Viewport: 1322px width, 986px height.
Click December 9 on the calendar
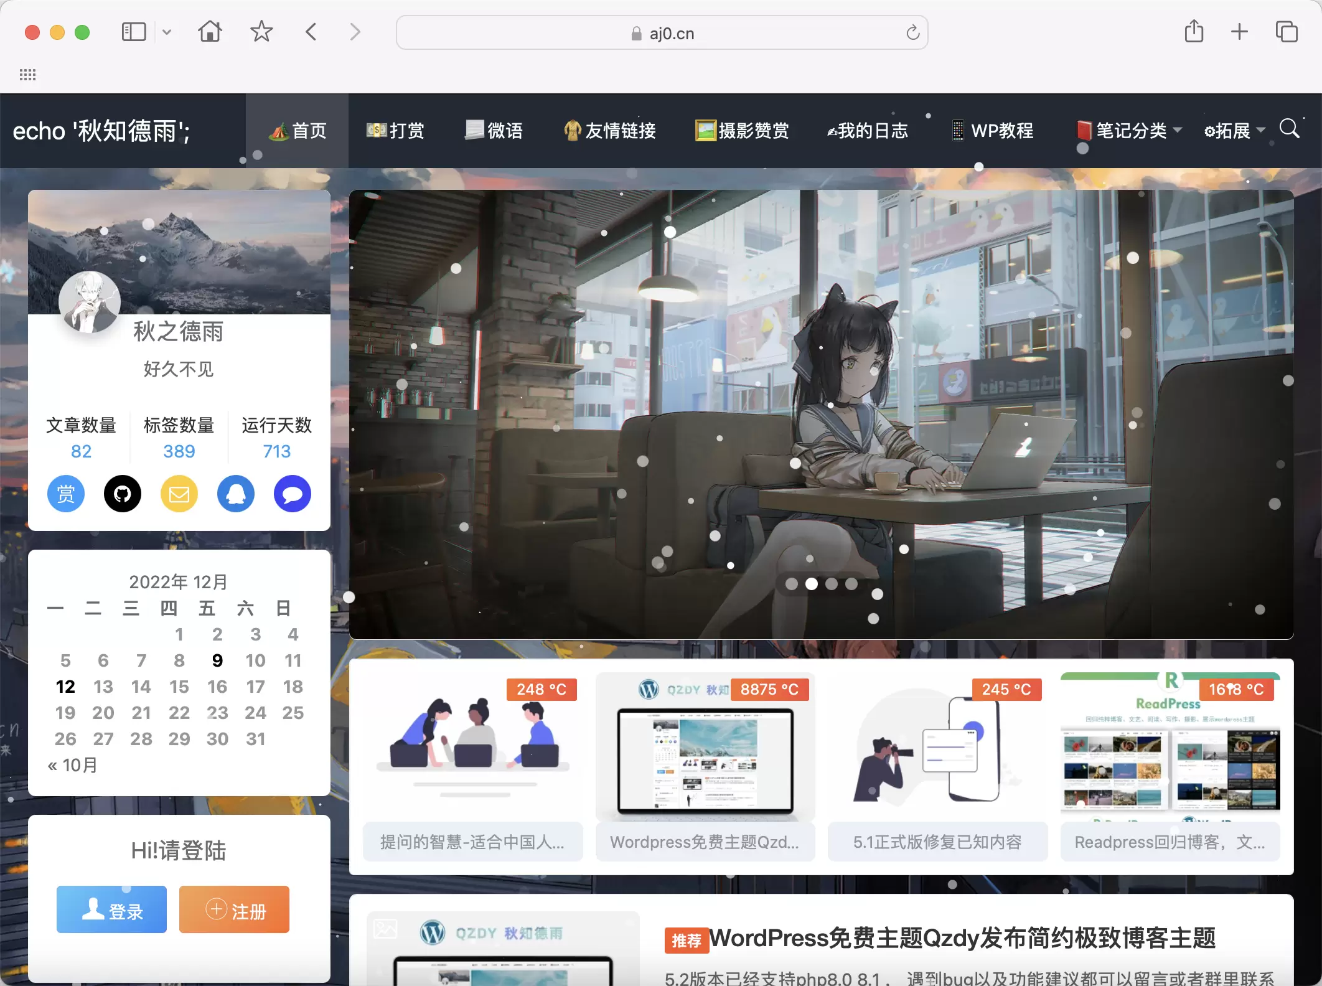click(217, 660)
